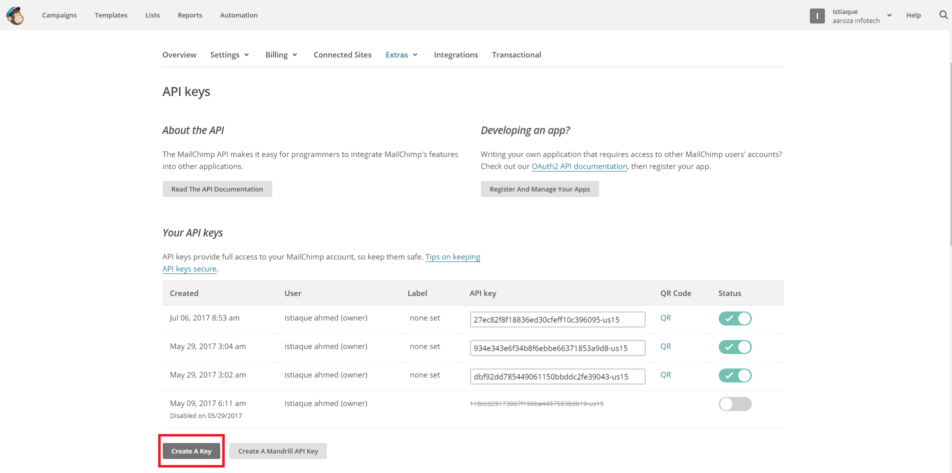Select the first API key text field
The height and width of the screenshot is (473, 952).
click(x=557, y=319)
